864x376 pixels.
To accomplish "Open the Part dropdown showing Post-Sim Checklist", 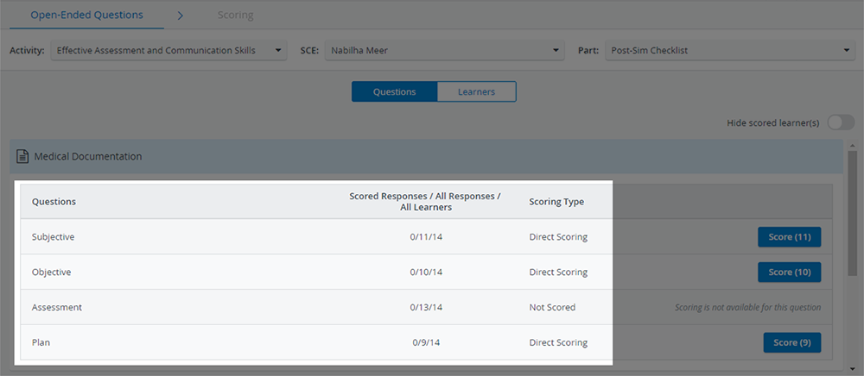I will pyautogui.click(x=729, y=51).
